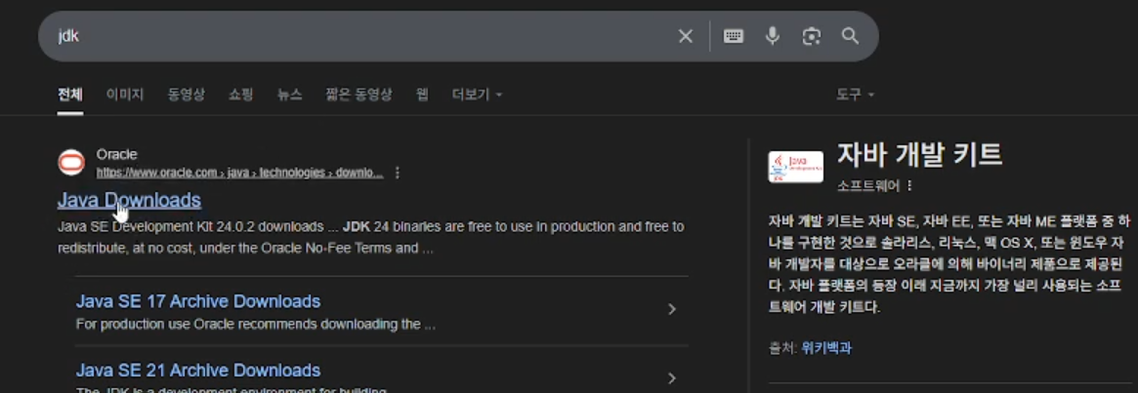The width and height of the screenshot is (1138, 393).
Task: Open the 도구 tools dropdown
Action: (x=855, y=95)
